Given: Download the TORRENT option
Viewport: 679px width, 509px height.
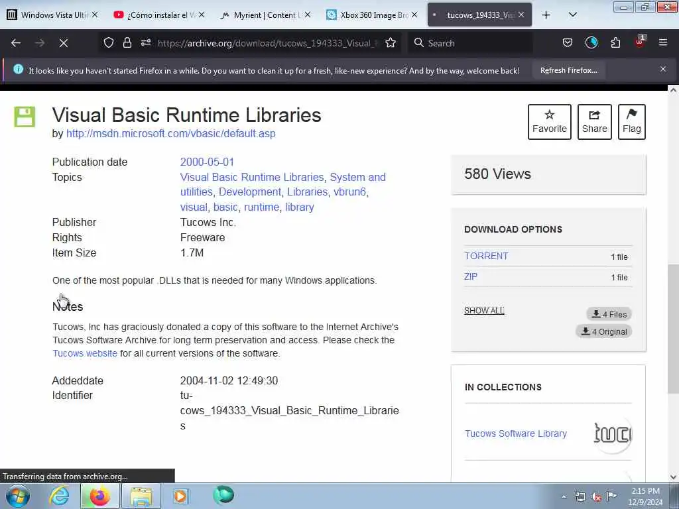Looking at the screenshot, I should pos(486,256).
